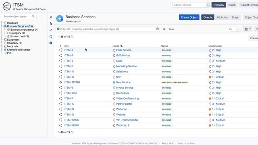Sort by the Key column header

[x=67, y=46]
